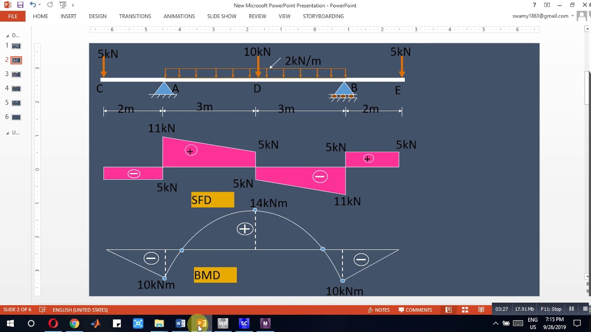591x332 pixels.
Task: Open Undo history dropdown arrow
Action: pyautogui.click(x=40, y=5)
